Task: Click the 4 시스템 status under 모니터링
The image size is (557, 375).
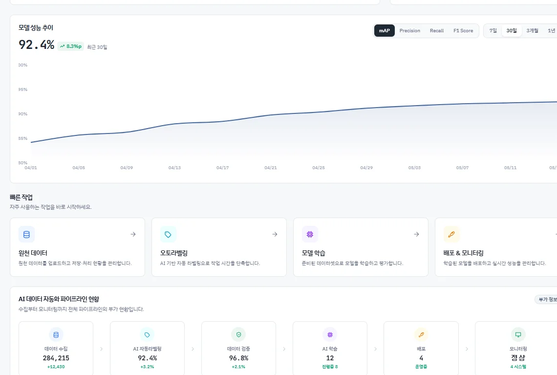Action: point(518,367)
